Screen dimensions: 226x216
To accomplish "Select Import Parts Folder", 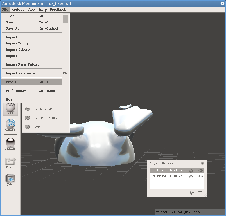I will 32,64.
